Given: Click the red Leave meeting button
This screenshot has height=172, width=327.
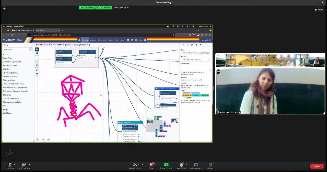Looking at the screenshot, I should tap(317, 166).
